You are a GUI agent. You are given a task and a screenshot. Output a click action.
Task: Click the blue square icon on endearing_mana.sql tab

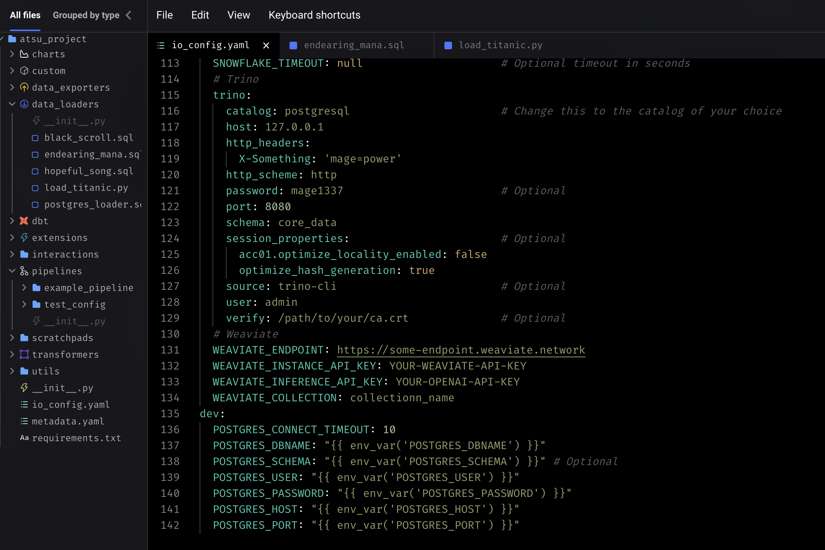tap(293, 46)
